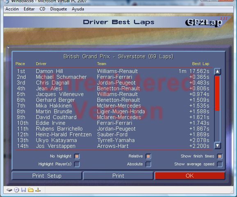Click the red scrollbar thumb
The width and height of the screenshot is (237, 197).
(217, 93)
